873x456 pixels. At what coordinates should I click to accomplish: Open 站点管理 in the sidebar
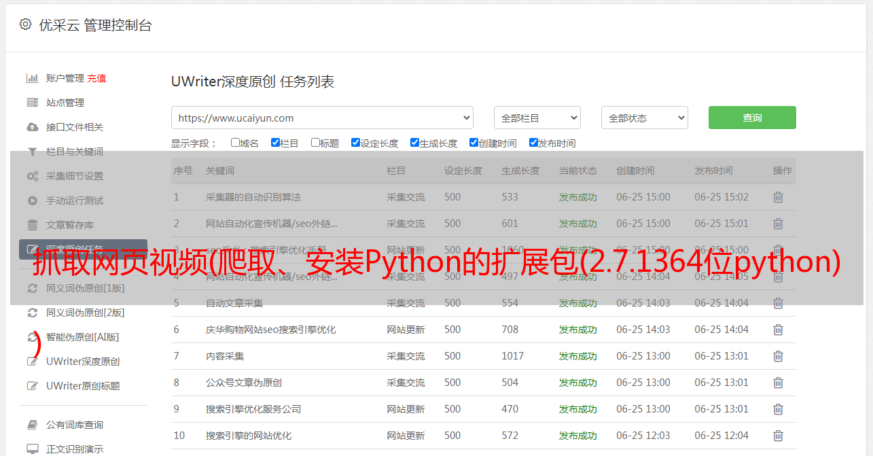point(65,103)
